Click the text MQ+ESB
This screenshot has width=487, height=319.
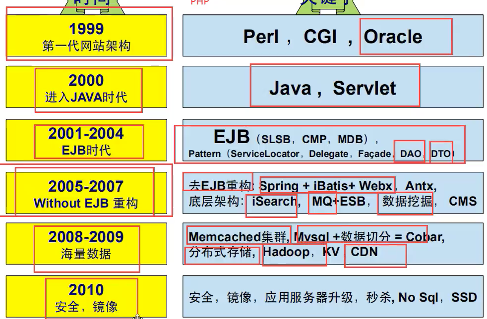pyautogui.click(x=339, y=202)
